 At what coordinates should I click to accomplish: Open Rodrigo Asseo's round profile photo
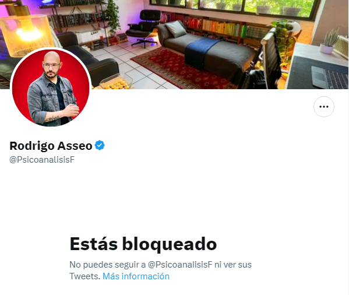pos(51,87)
